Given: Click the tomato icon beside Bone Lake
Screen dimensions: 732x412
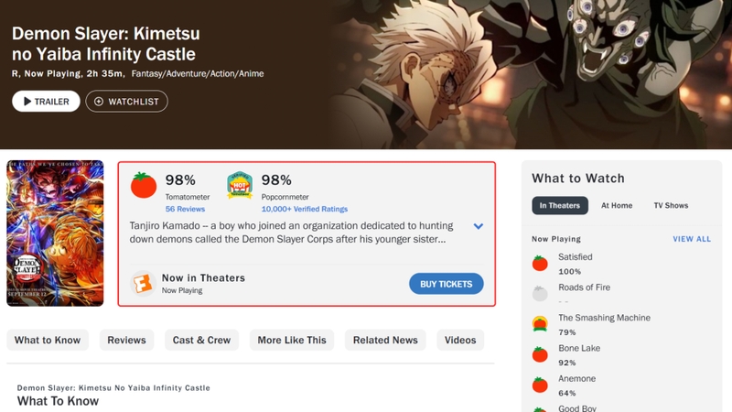Looking at the screenshot, I should click(x=540, y=354).
